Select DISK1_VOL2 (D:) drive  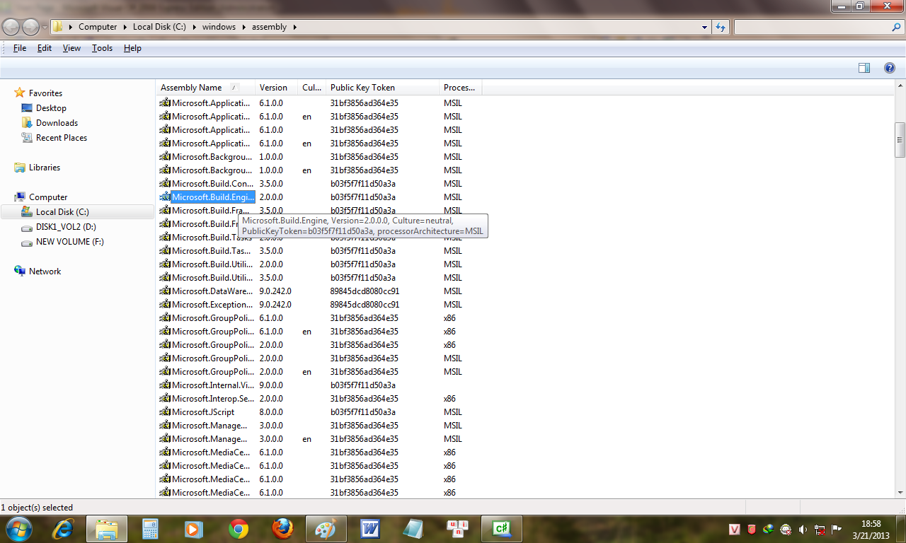pyautogui.click(x=66, y=227)
